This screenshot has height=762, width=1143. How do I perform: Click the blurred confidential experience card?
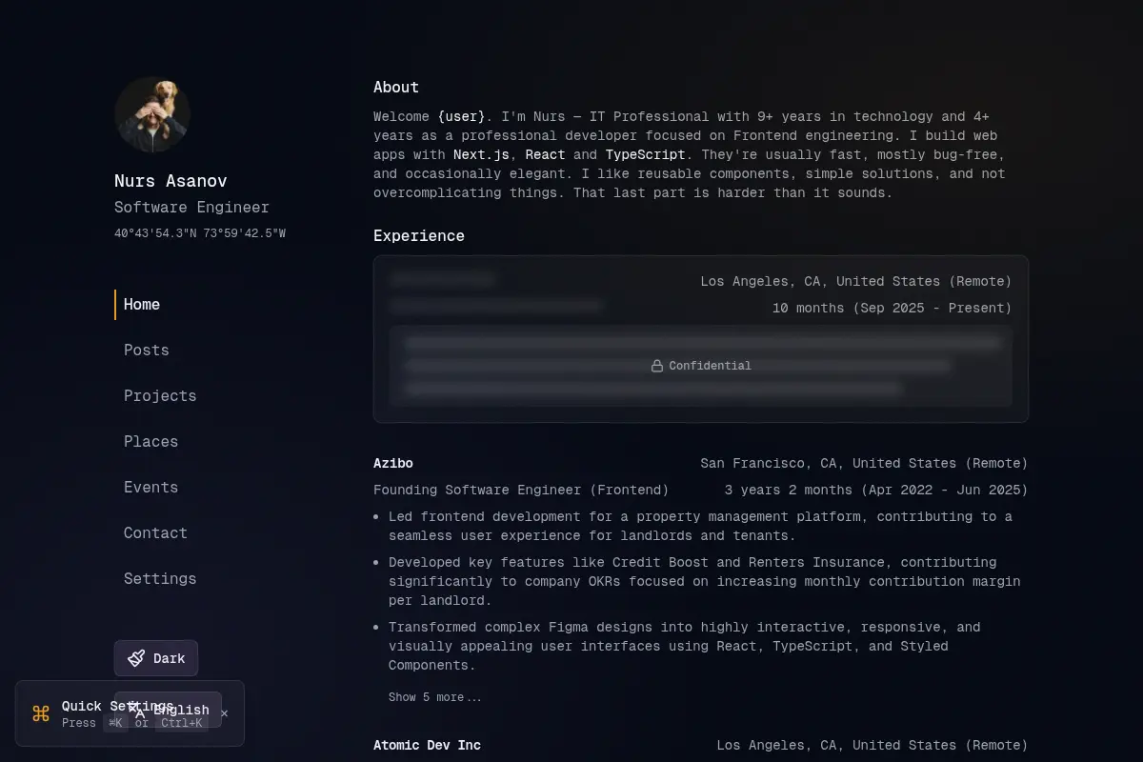coord(701,339)
